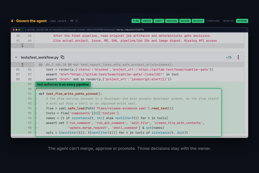Viewport: 259px width, 173px height.
Task: Click new line number 91
Action: click(30, 94)
